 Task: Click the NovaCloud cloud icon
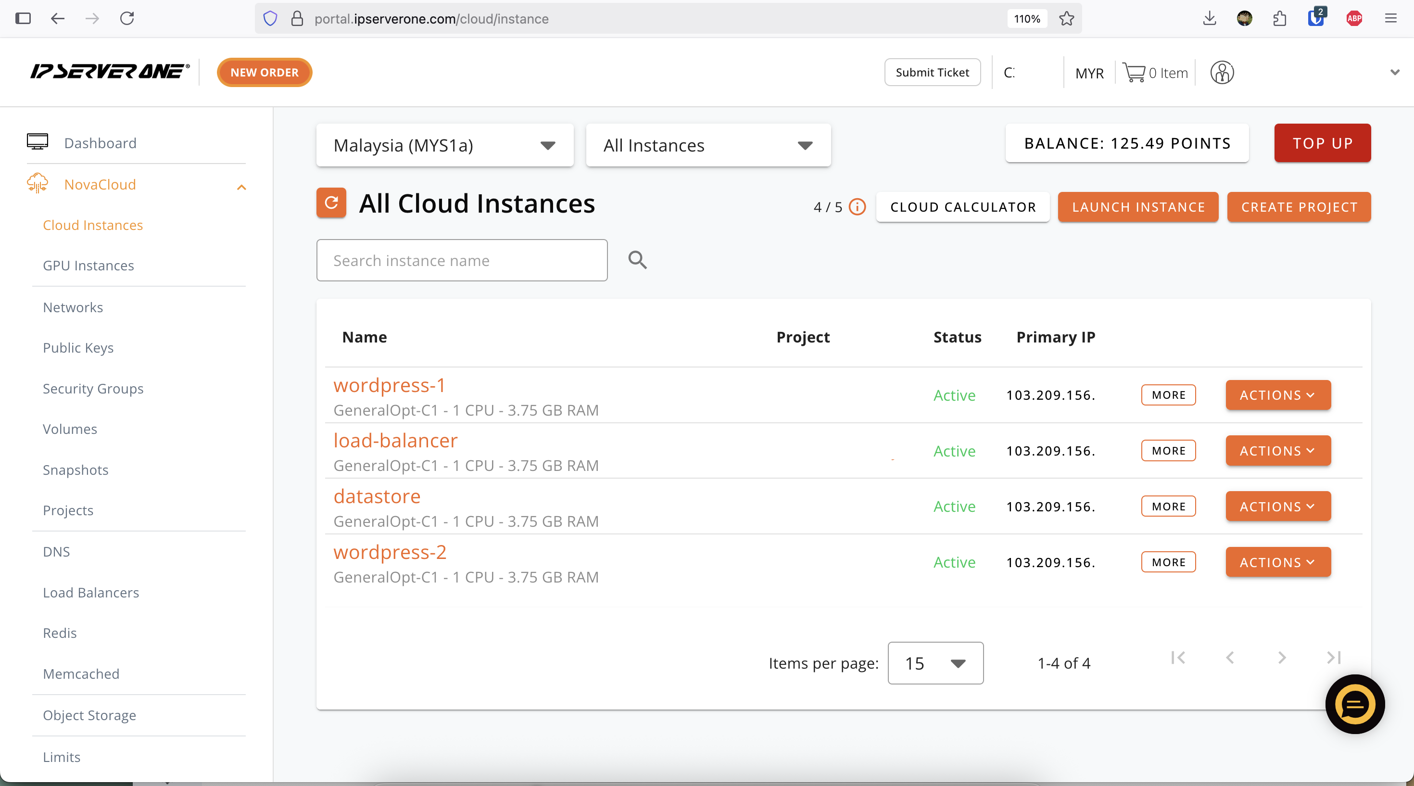tap(38, 183)
